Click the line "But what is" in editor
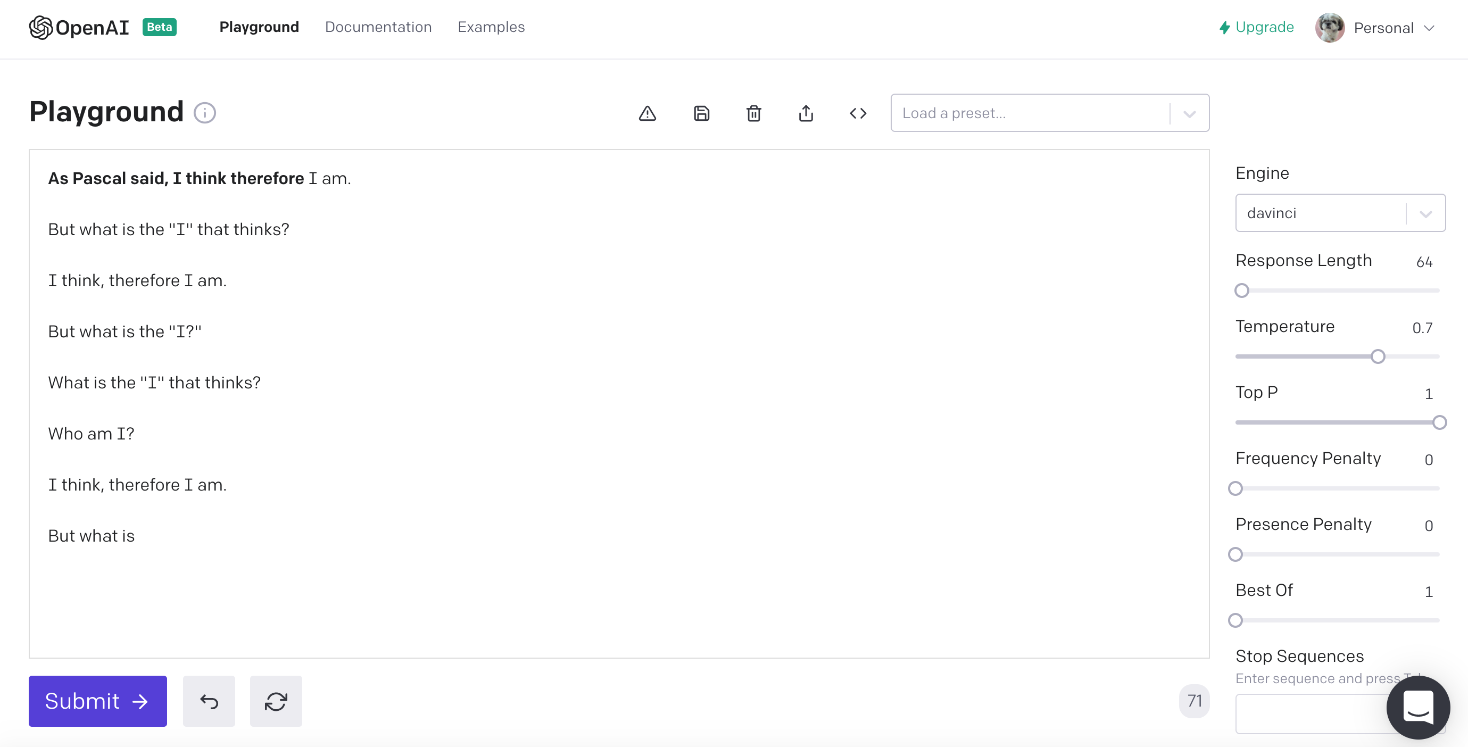Image resolution: width=1468 pixels, height=747 pixels. (x=91, y=536)
